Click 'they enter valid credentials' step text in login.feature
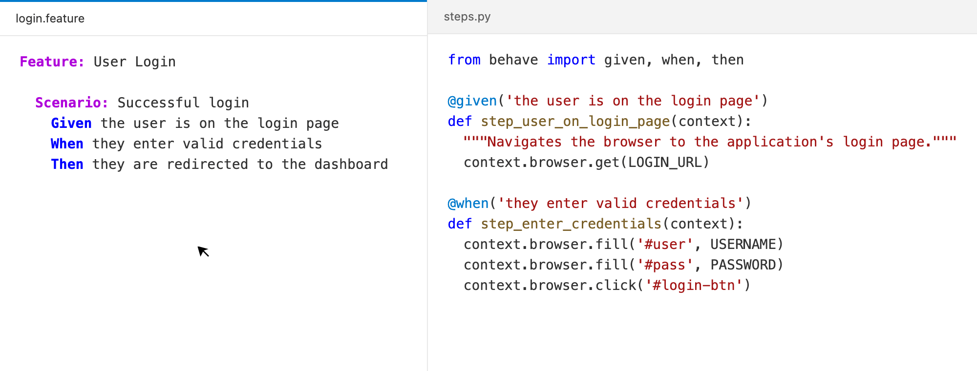Viewport: 977px width, 371px height. coord(207,144)
